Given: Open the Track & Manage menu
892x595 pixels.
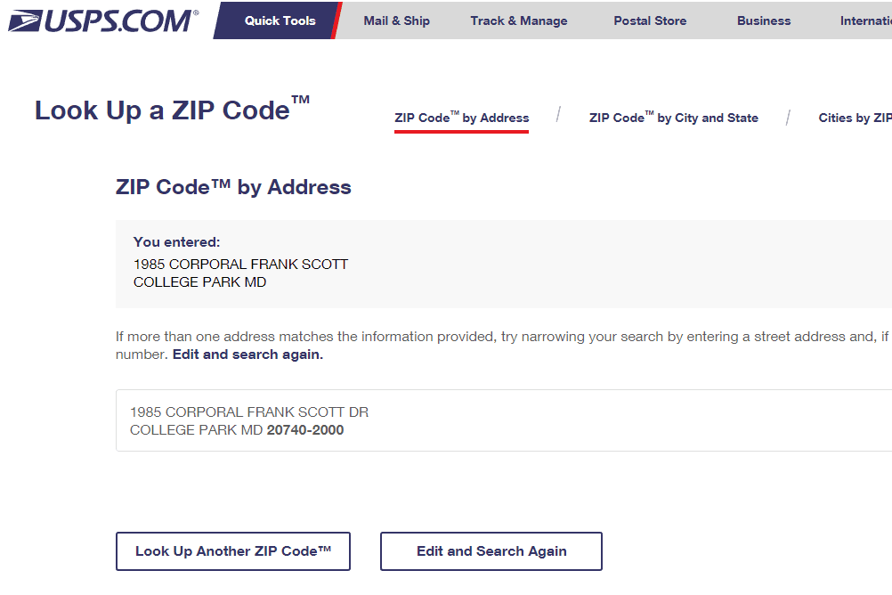Looking at the screenshot, I should pyautogui.click(x=519, y=20).
